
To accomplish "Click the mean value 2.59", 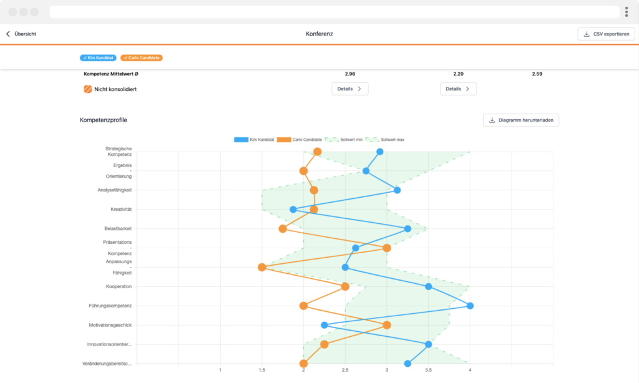I will pos(537,74).
